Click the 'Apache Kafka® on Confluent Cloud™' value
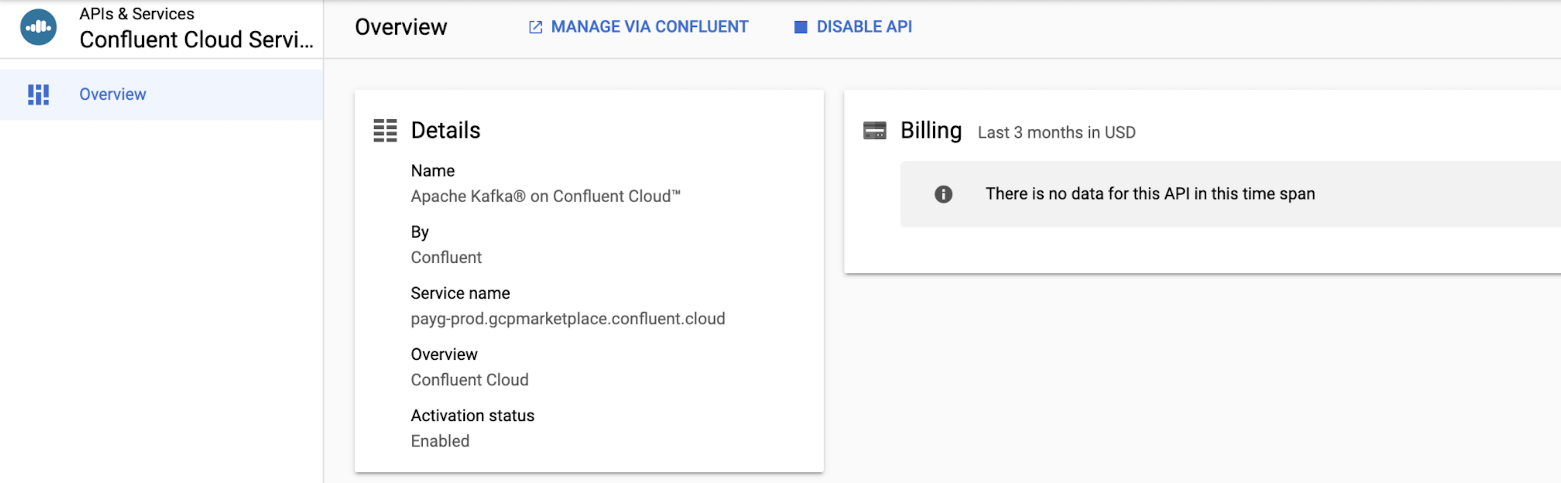Image resolution: width=1561 pixels, height=483 pixels. coord(545,196)
